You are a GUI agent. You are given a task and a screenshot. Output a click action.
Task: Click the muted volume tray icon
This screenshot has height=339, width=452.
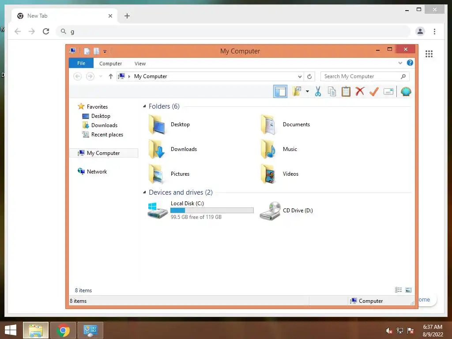pyautogui.click(x=389, y=330)
